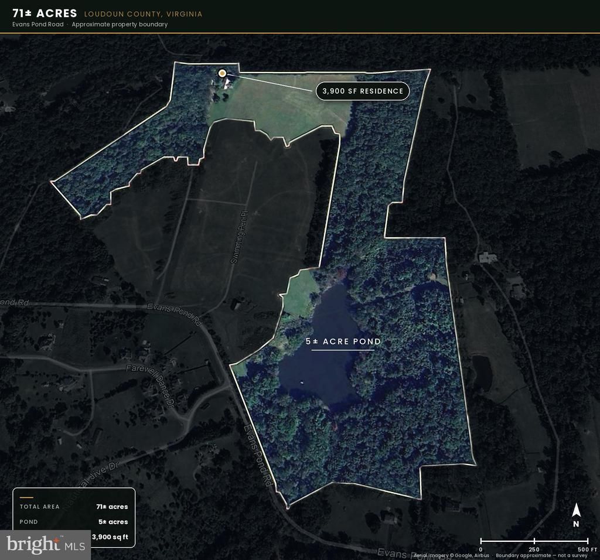Click the 250 mark on scale bar
Viewport: 600px width, 560px height.
point(534,549)
